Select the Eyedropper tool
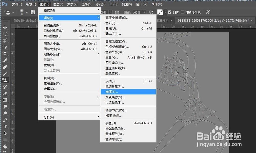Screen dimensions: 256x153 pos(5,60)
